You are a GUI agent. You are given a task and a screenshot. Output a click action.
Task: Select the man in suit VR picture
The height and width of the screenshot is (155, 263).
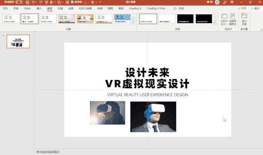pyautogui.click(x=153, y=117)
